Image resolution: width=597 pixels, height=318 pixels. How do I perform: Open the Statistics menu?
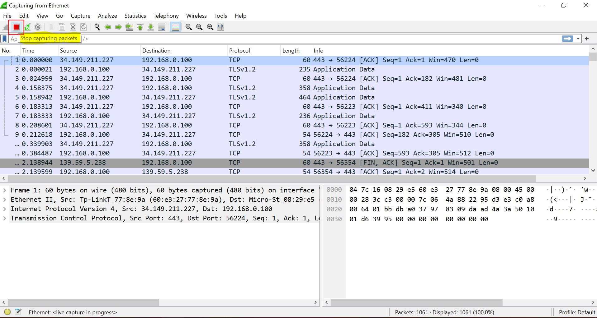135,16
